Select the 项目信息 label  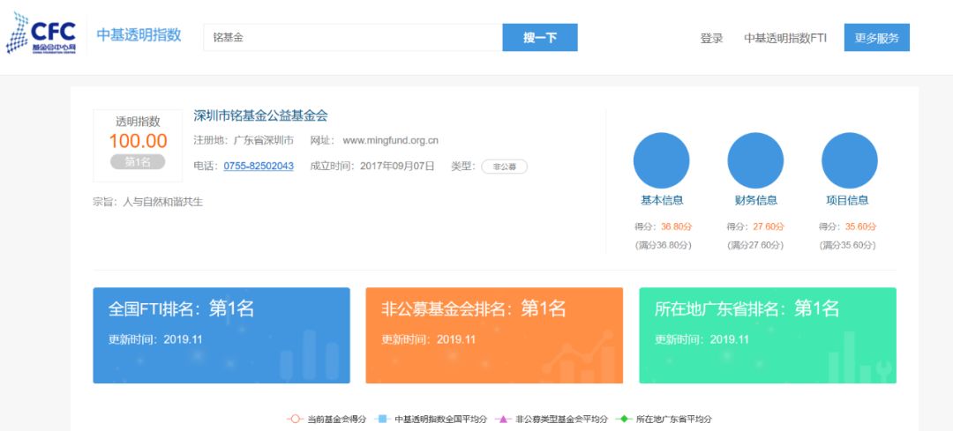coord(847,200)
